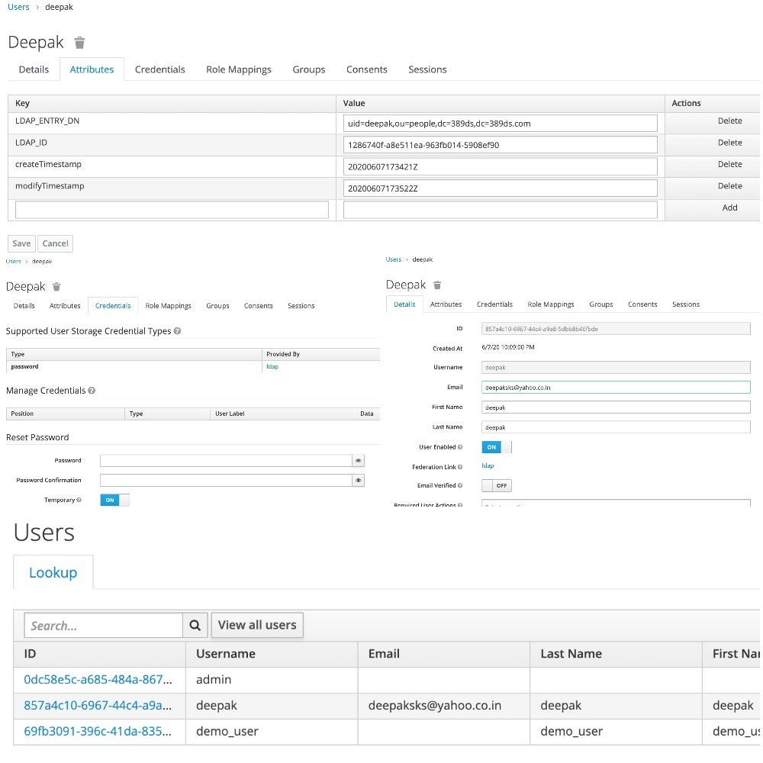Click the View all users button
763x763 pixels.
click(x=256, y=624)
